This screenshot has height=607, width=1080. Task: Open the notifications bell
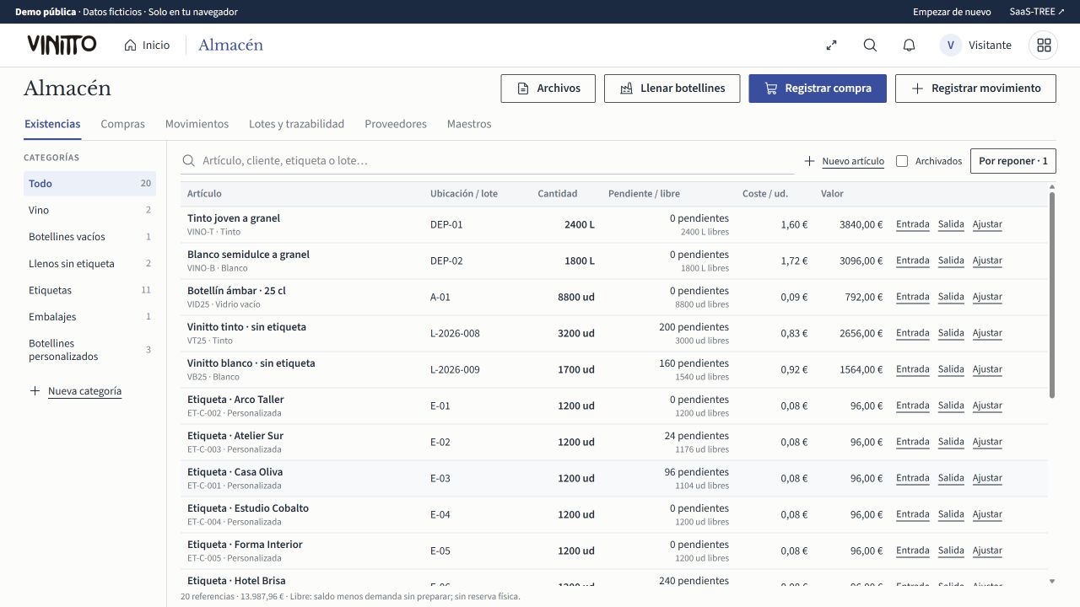tap(909, 46)
